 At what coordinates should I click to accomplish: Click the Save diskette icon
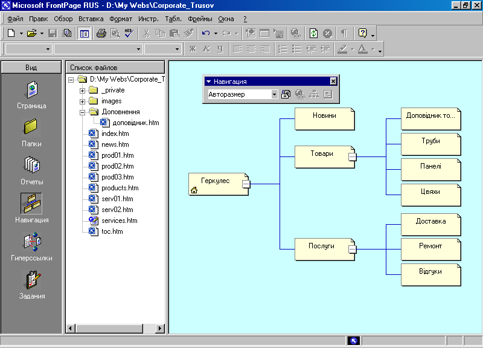click(53, 33)
